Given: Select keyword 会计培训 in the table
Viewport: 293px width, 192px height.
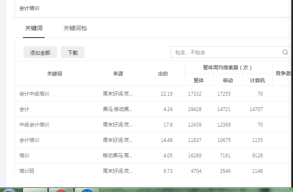Looking at the screenshot, I should pos(29,140).
